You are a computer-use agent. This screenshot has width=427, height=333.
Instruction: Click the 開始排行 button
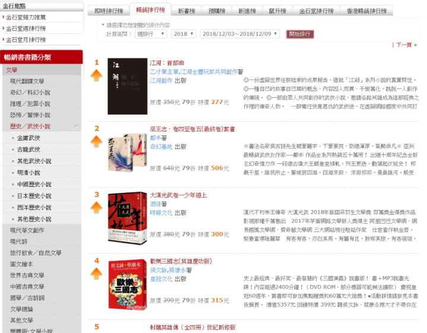[x=300, y=34]
